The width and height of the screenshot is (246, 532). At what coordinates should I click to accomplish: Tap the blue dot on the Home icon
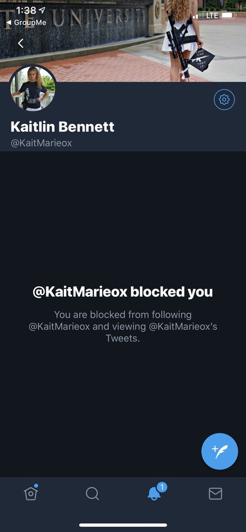(36, 486)
